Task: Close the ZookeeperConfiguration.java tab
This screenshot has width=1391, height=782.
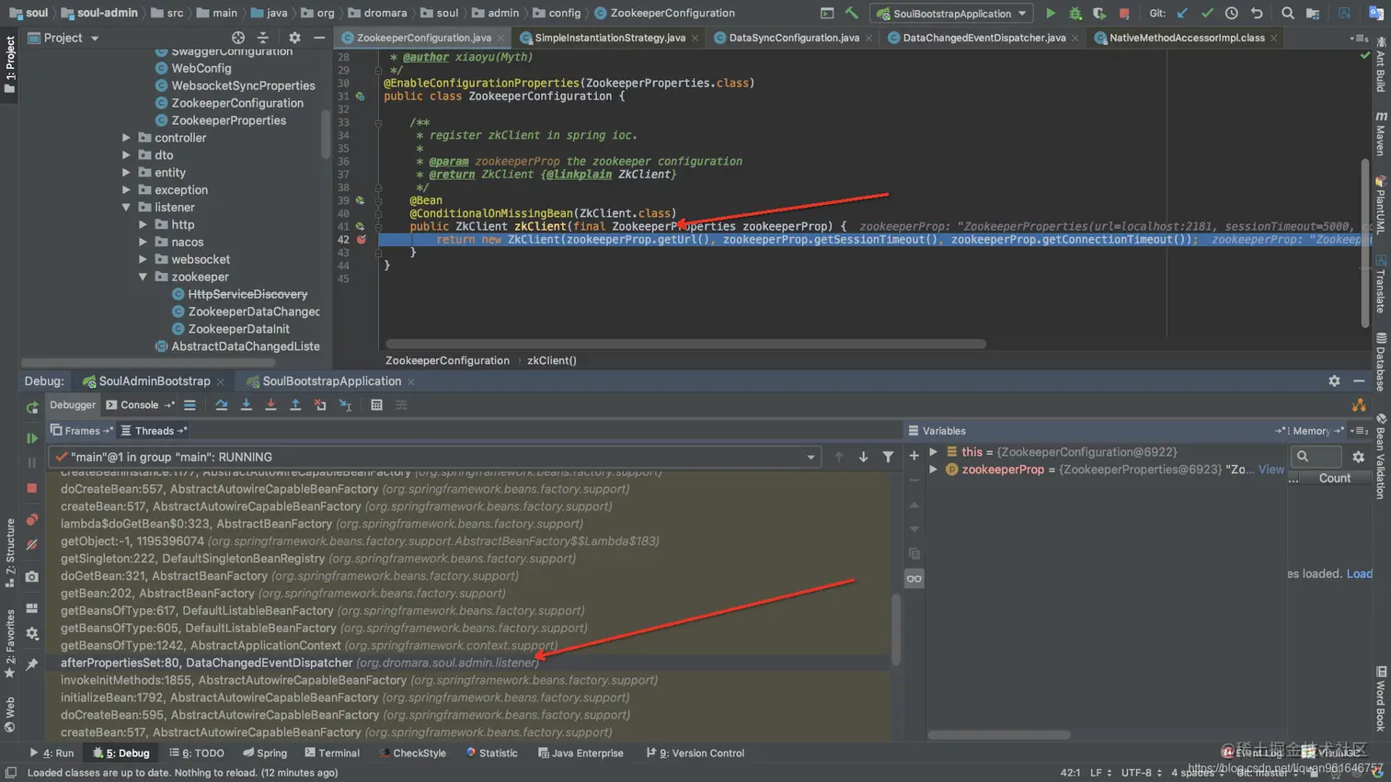Action: click(x=500, y=39)
